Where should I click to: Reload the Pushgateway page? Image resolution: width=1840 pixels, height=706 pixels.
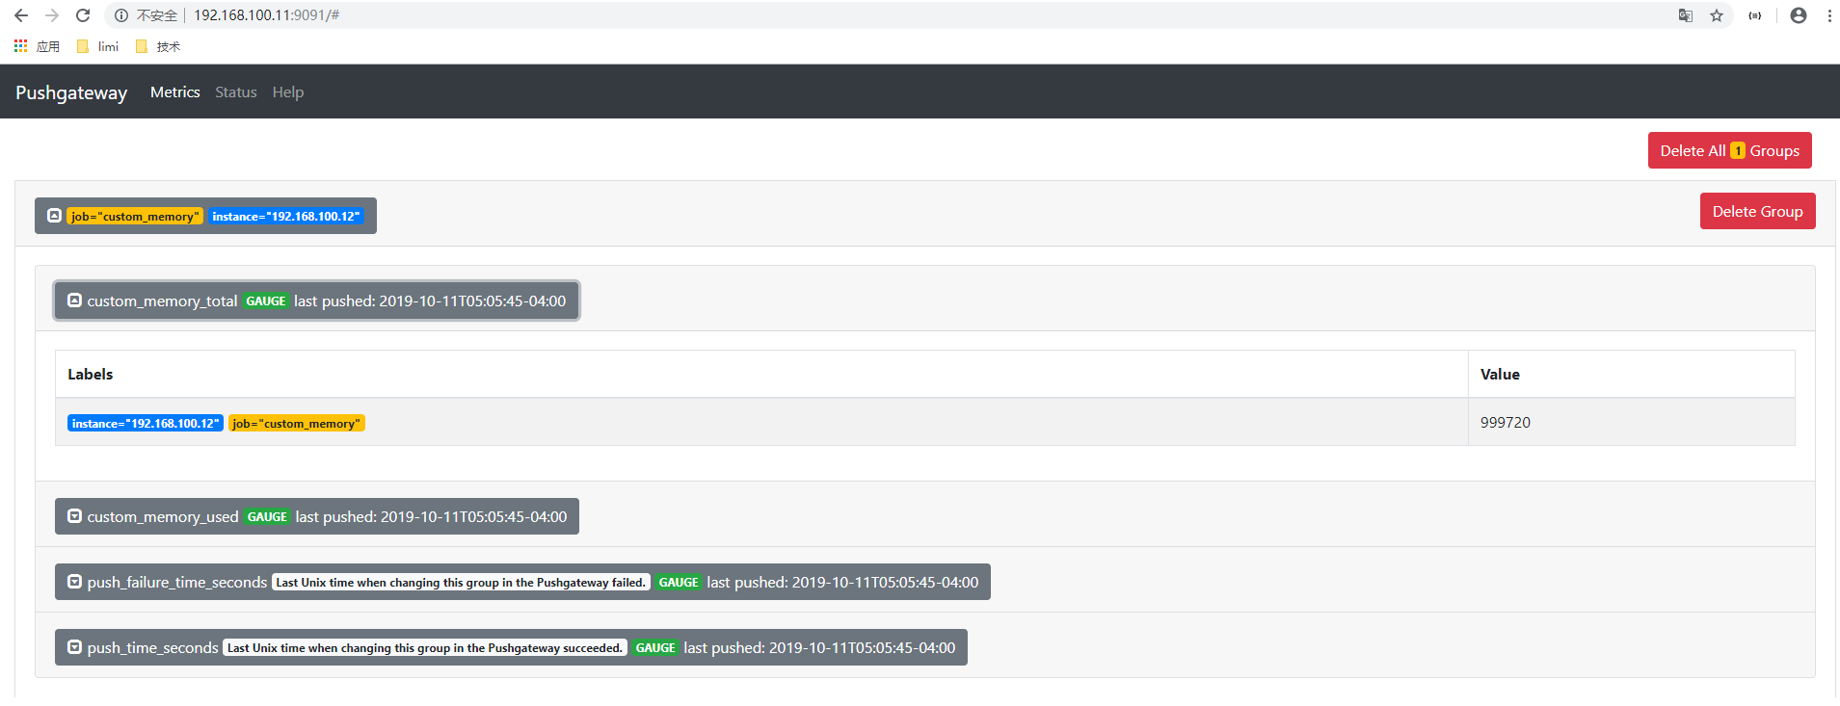point(83,15)
